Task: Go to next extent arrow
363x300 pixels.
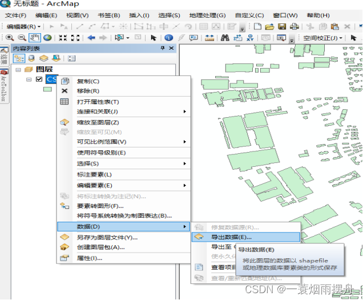Action: (x=103, y=38)
